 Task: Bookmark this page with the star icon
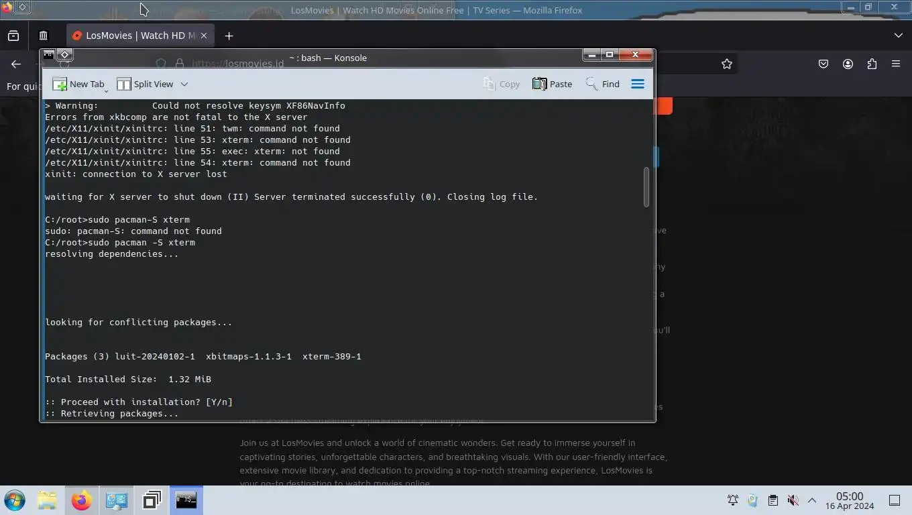[x=727, y=64]
